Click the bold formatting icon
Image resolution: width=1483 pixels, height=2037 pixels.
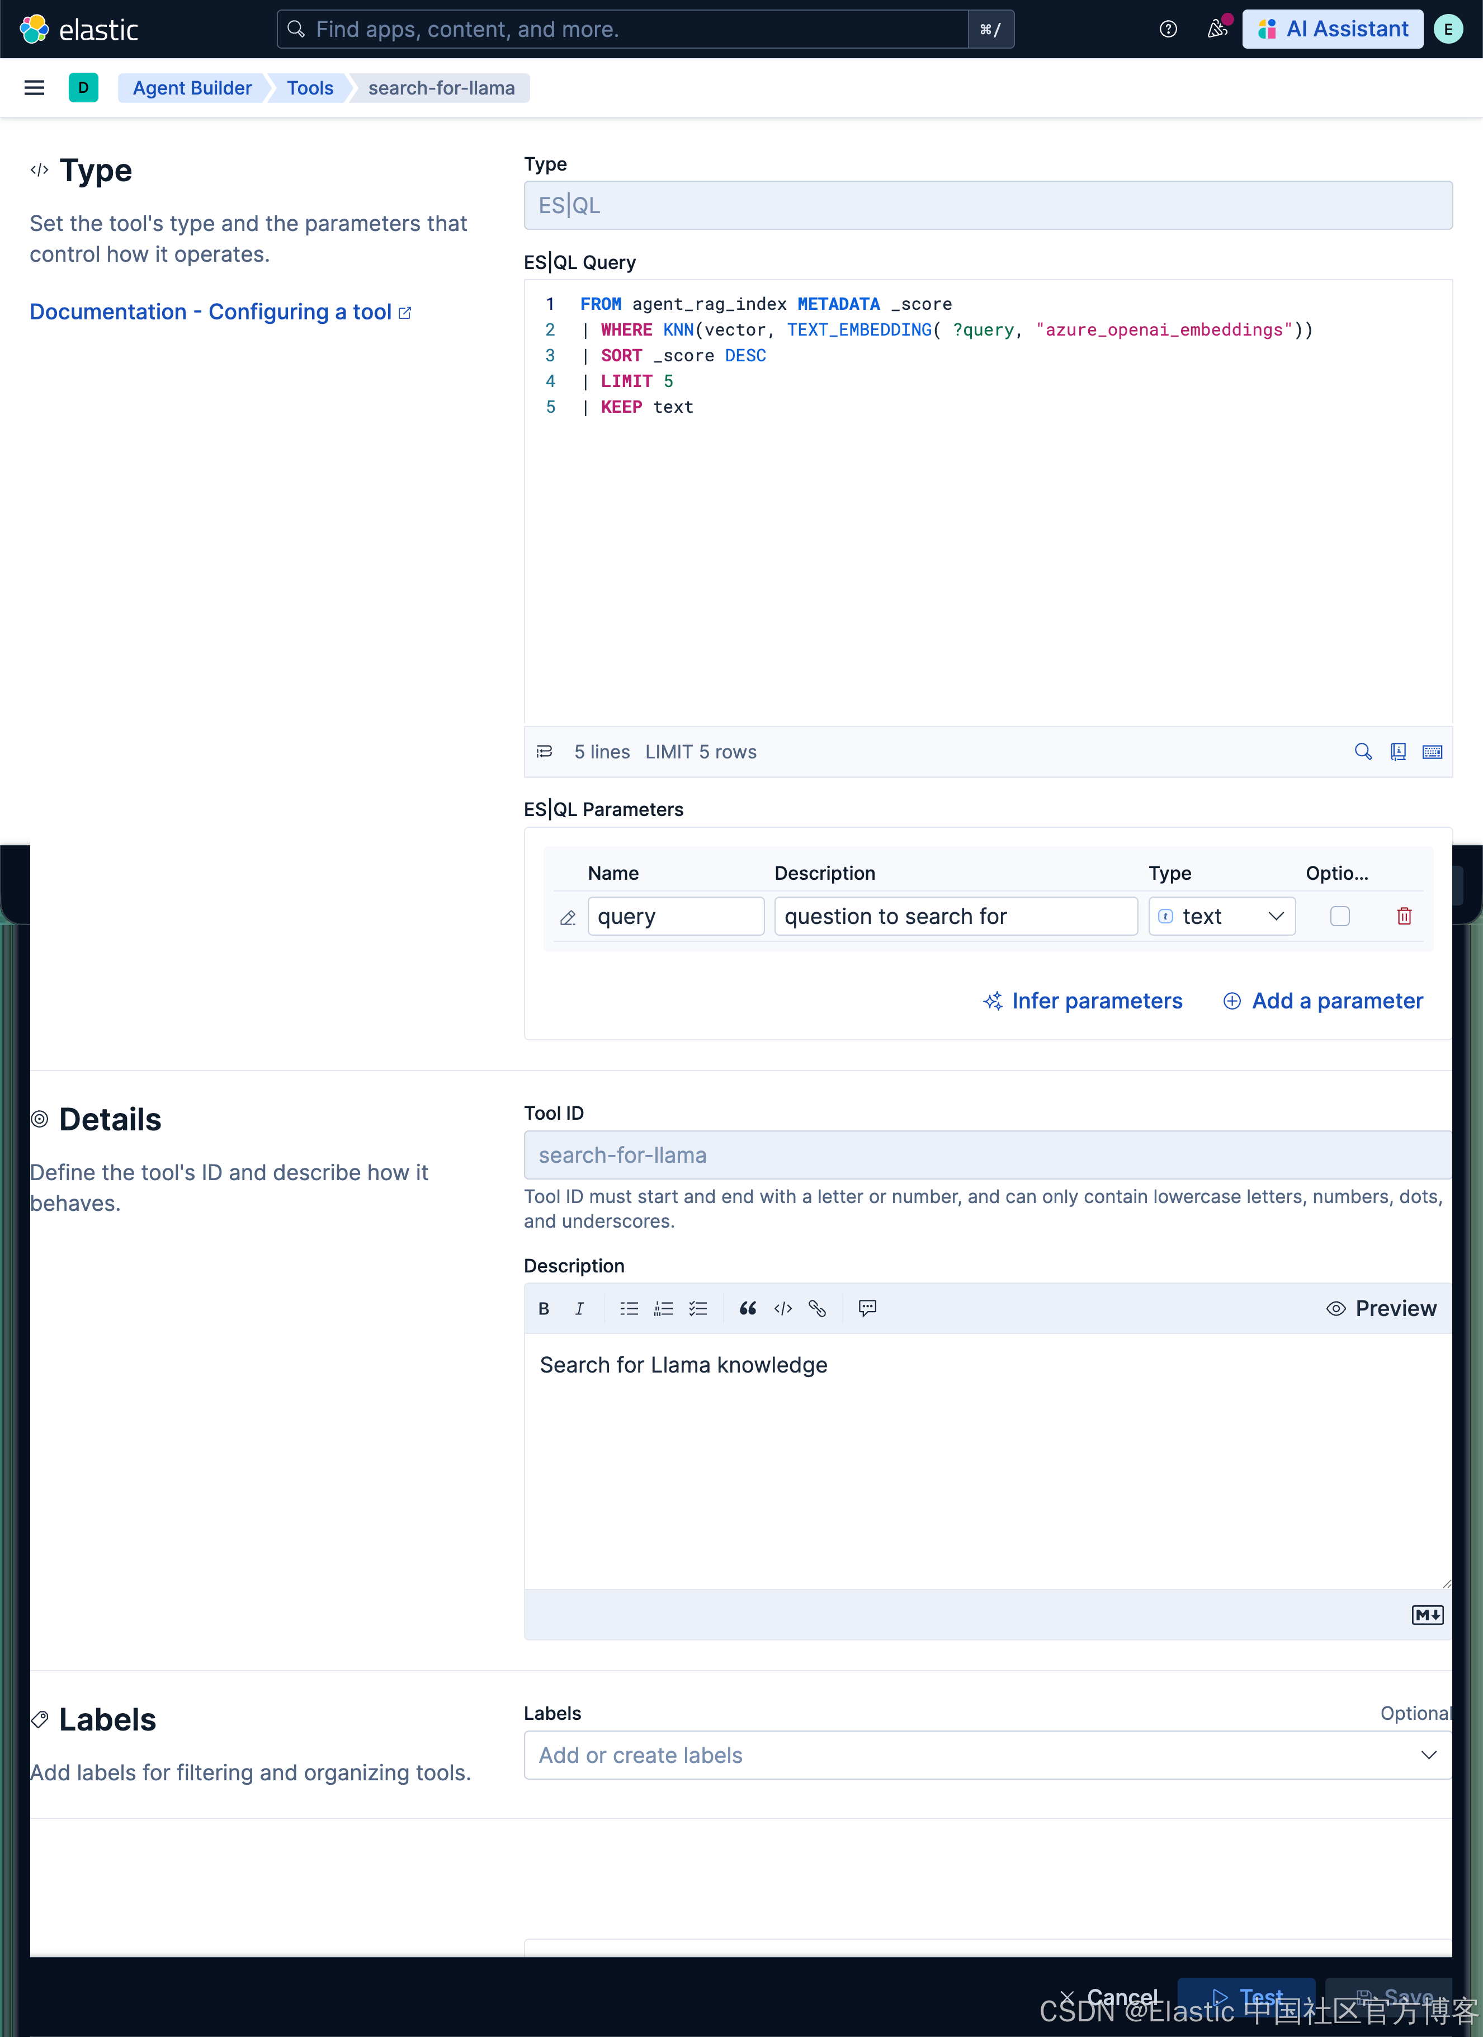(x=544, y=1309)
